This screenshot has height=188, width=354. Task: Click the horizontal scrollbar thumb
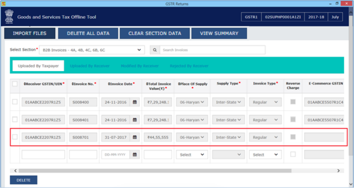point(155,171)
